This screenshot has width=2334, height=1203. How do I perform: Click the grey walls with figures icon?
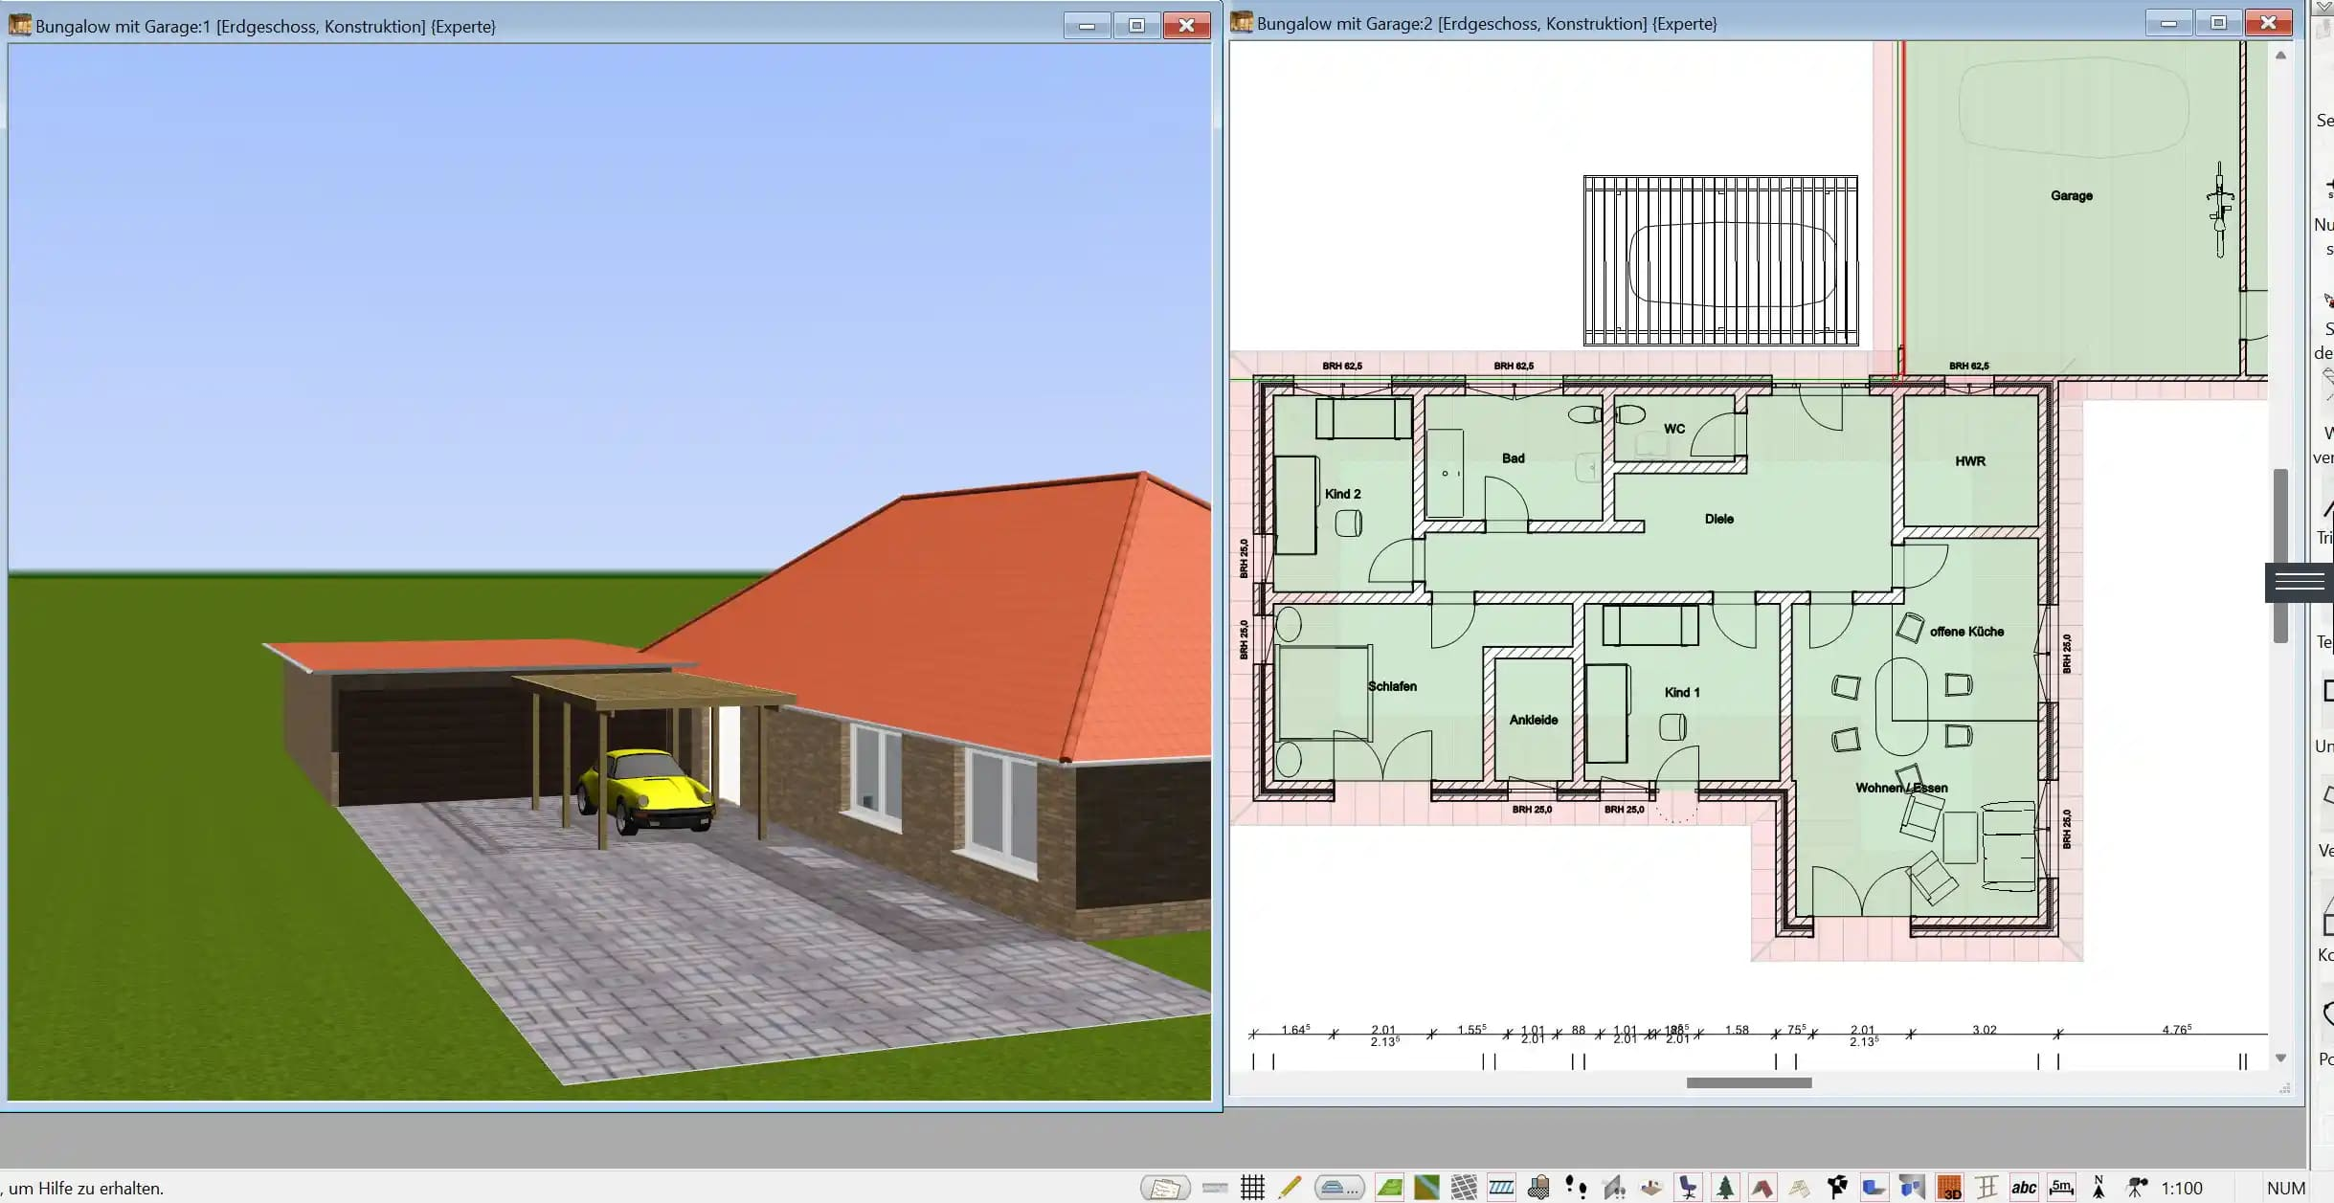1613,1188
